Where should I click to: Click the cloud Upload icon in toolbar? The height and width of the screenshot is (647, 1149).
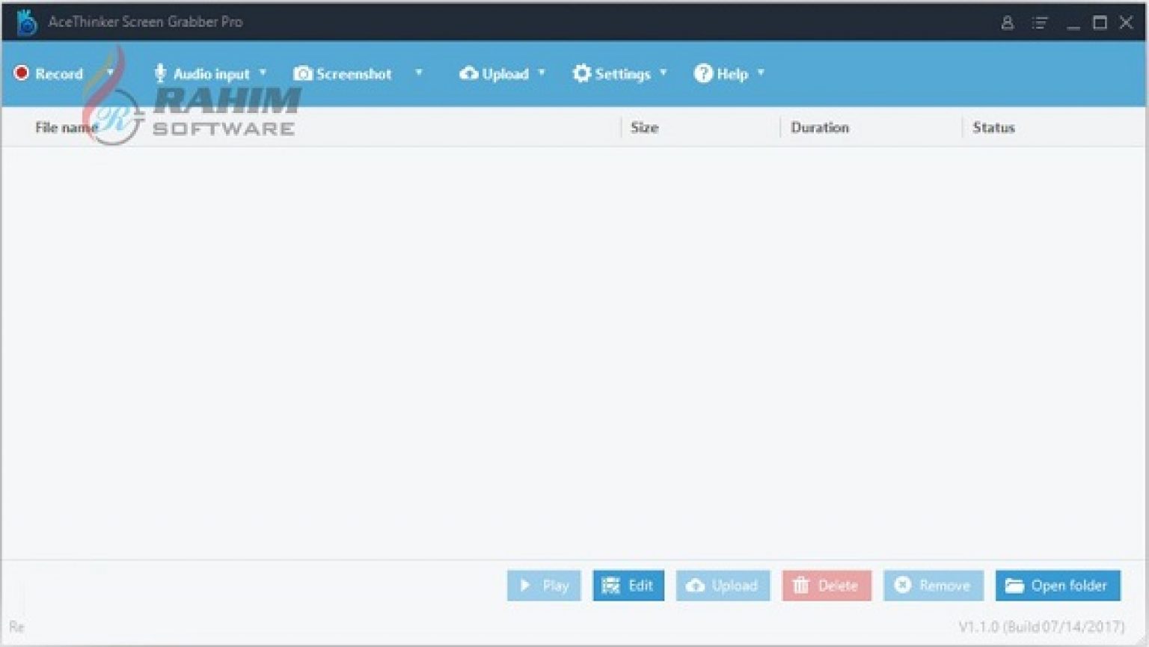pyautogui.click(x=468, y=73)
